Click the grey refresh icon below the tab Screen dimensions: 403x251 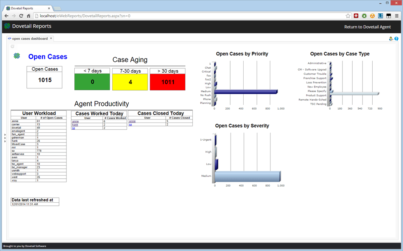[x=12, y=46]
